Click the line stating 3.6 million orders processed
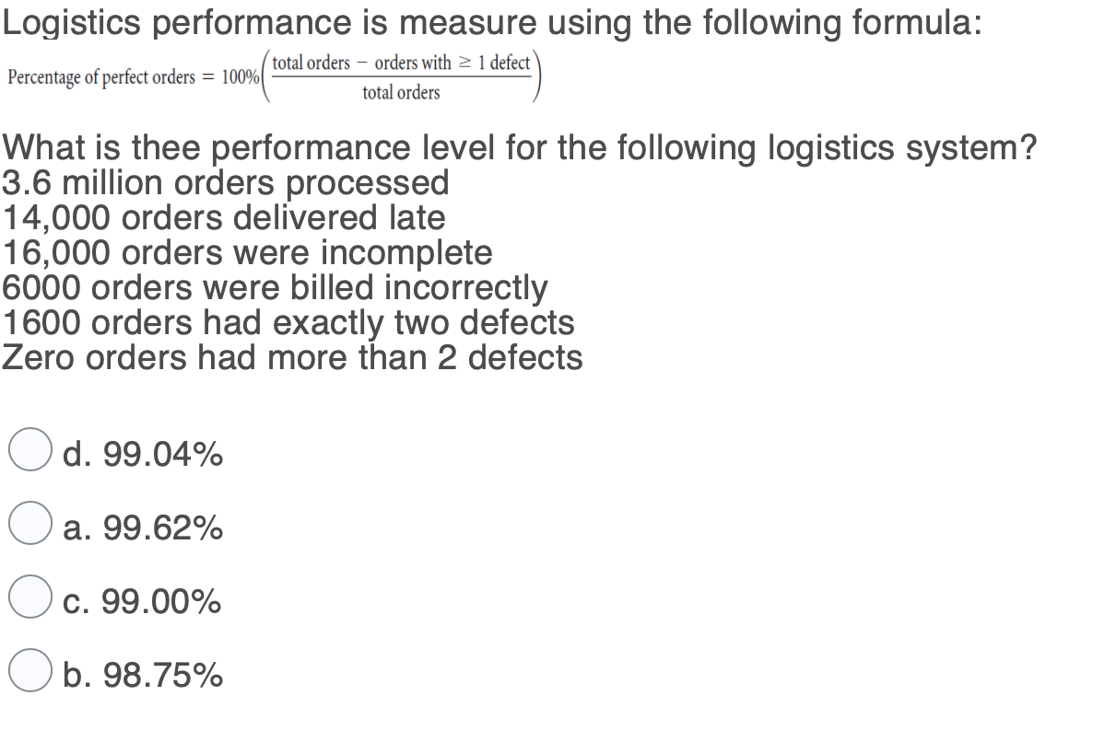 click(224, 183)
